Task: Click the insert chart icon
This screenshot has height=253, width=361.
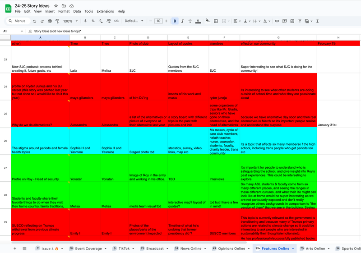Action: coord(292,21)
